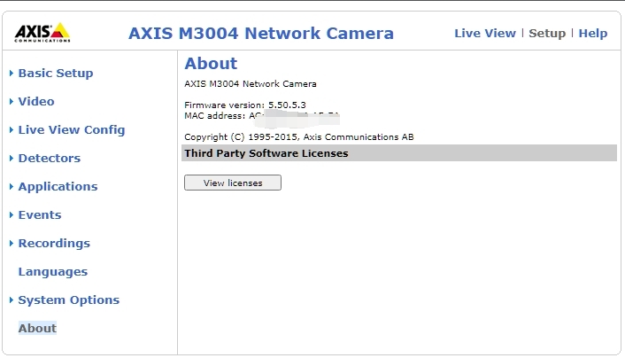The image size is (625, 358).
Task: Click the Third Party Software Licenses header
Action: pyautogui.click(x=266, y=153)
